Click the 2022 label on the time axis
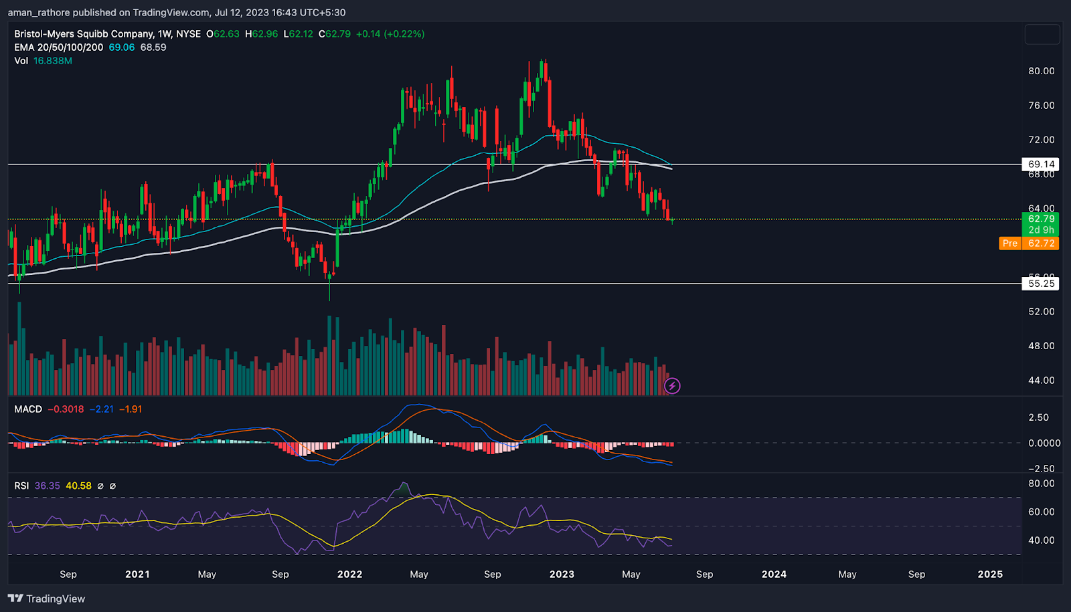The width and height of the screenshot is (1071, 612). [349, 574]
